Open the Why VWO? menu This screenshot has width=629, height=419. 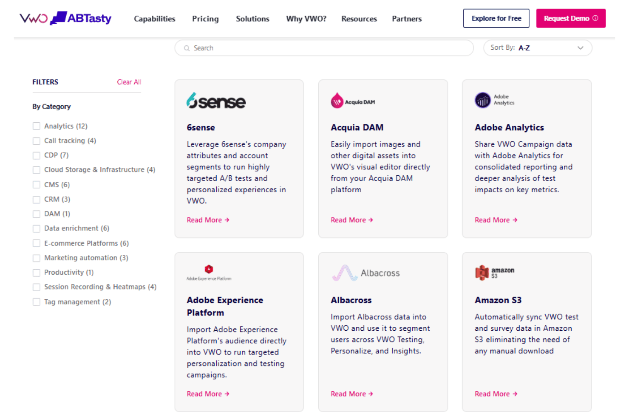coord(306,19)
